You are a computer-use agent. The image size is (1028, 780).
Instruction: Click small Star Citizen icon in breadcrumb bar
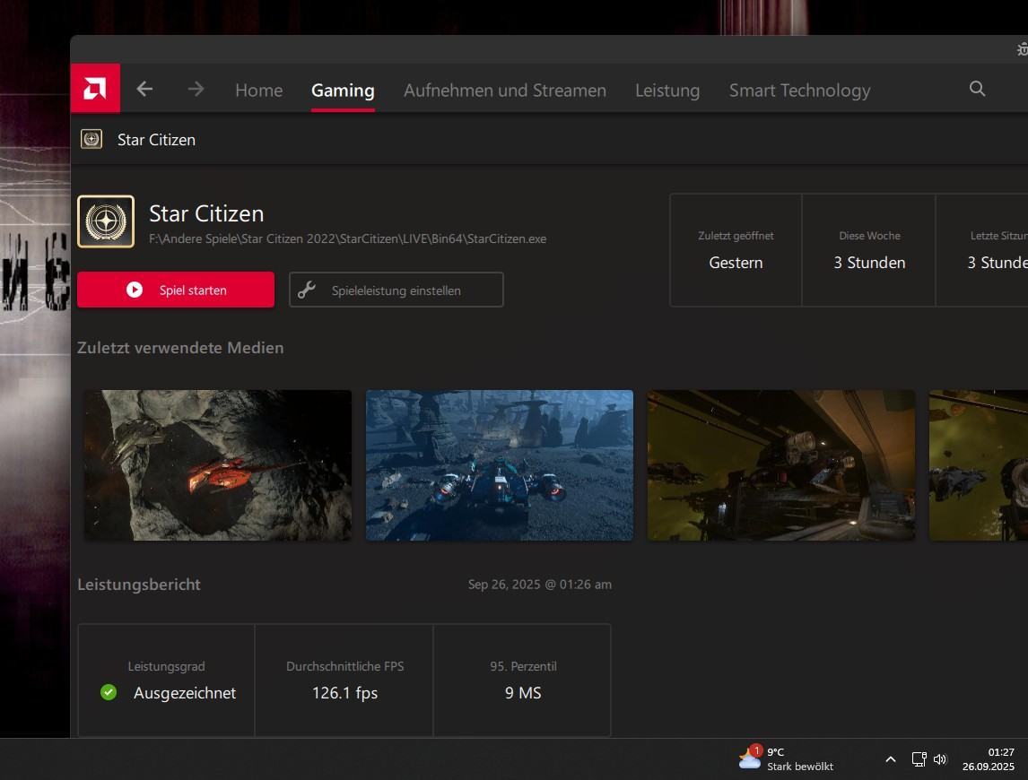91,139
